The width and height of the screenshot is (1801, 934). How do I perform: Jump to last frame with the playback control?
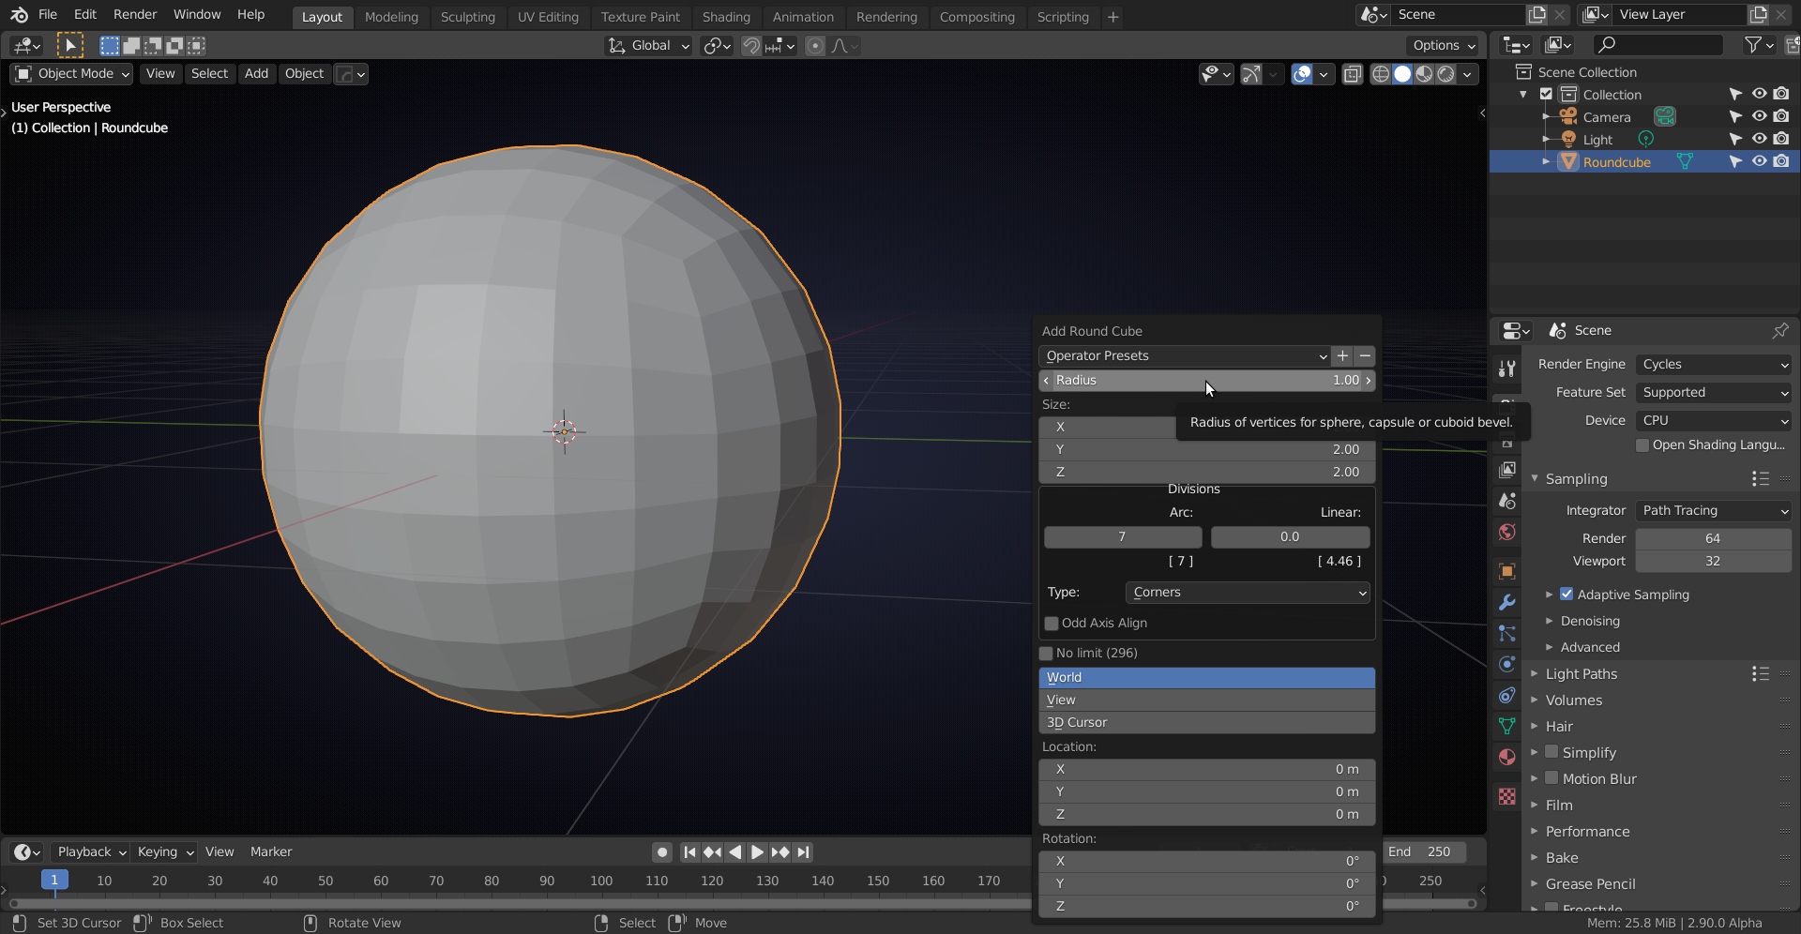coord(803,851)
